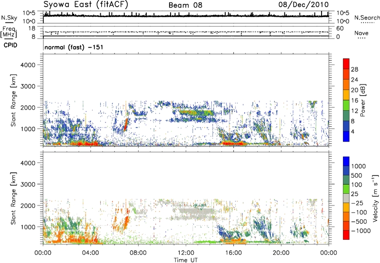The height and width of the screenshot is (263, 380).
Task: Click the "28" label on the power color bar
Action: point(354,69)
